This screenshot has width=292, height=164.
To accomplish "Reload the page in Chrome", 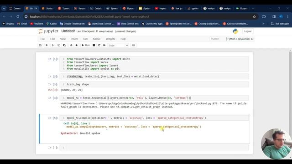I will [18, 16].
